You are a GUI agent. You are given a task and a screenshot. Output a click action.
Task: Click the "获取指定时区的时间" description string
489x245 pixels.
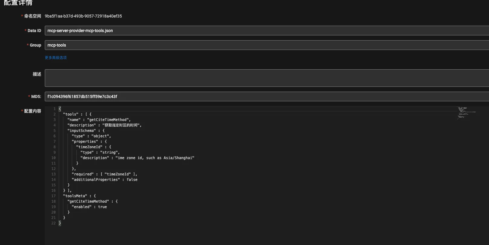tap(121, 125)
